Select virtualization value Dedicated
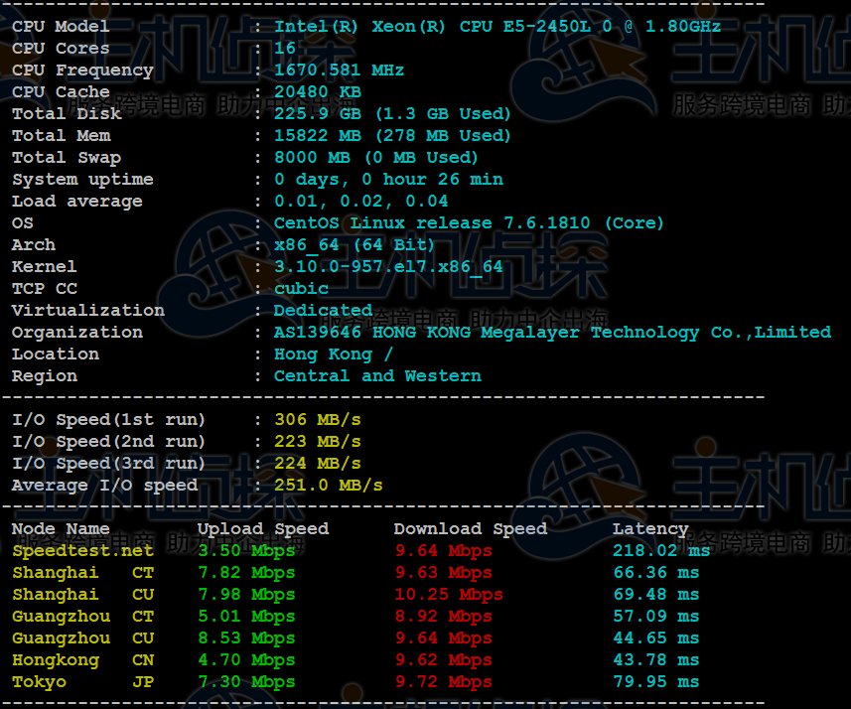 pos(323,310)
